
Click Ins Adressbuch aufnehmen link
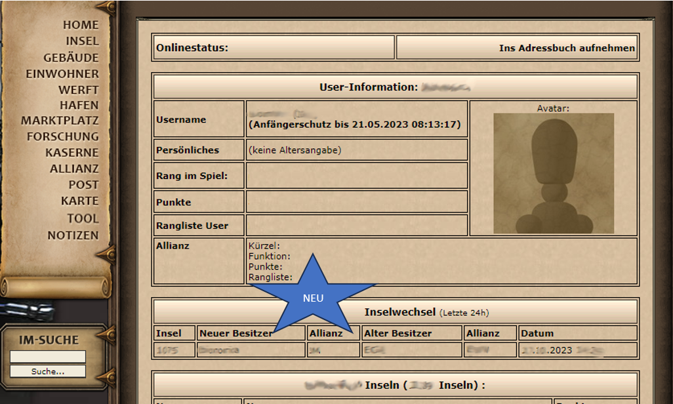567,48
